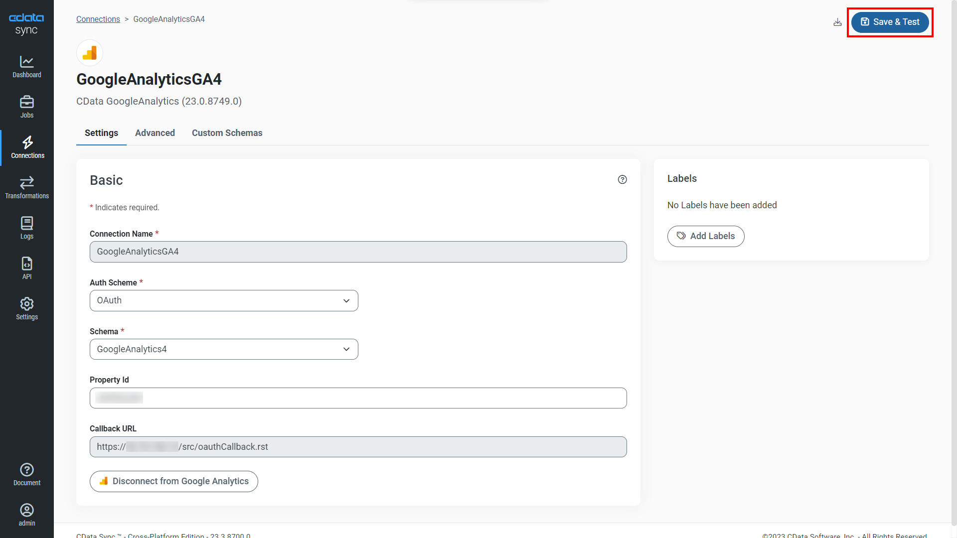View the Logs section
This screenshot has width=957, height=538.
pos(26,228)
